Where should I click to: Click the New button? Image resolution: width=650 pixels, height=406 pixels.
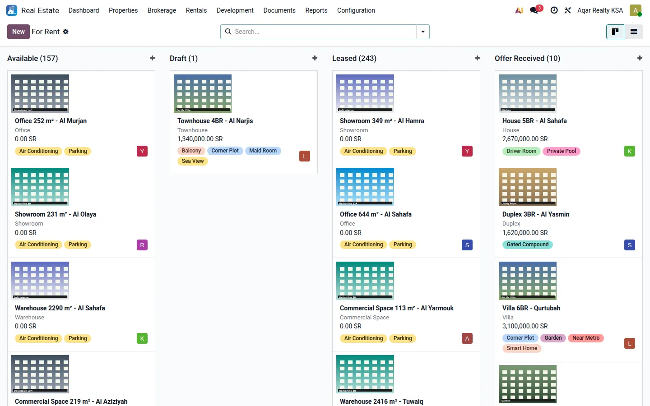(19, 32)
